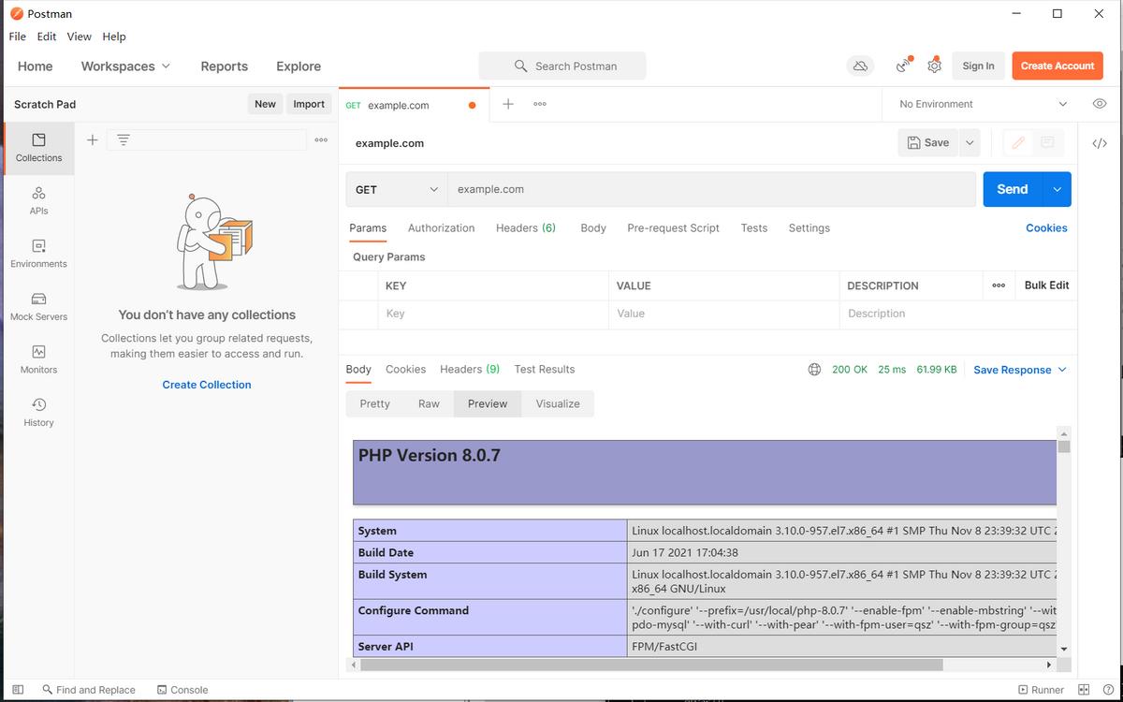
Task: Select the APIs sidebar icon
Action: pos(37,201)
